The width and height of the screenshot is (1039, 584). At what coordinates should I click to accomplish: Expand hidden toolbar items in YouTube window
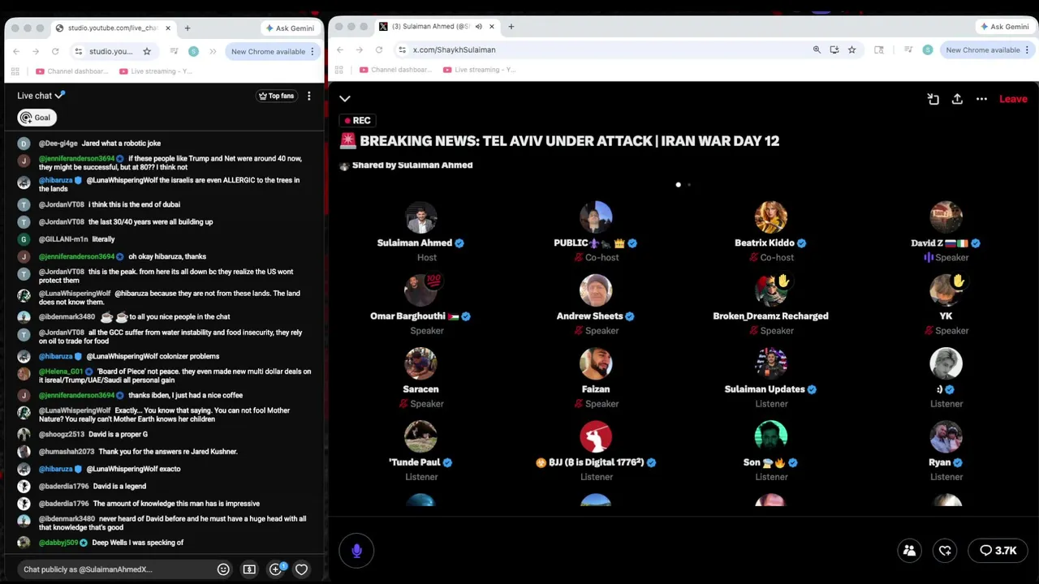tap(213, 52)
